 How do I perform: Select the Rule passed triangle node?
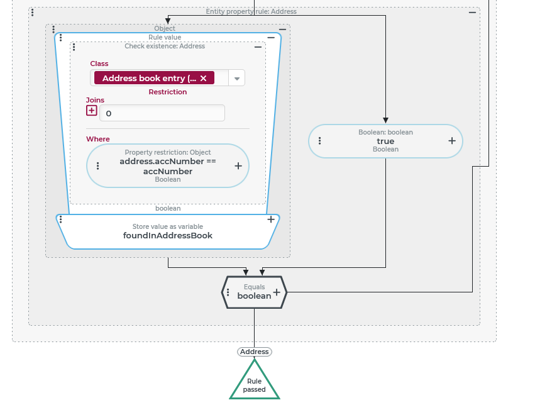[x=254, y=384]
